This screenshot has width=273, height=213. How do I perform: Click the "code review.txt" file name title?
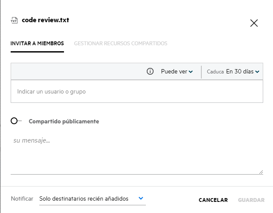45,20
